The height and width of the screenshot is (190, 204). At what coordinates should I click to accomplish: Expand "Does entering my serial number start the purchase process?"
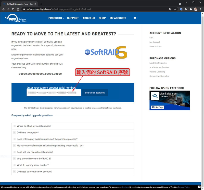click(x=73, y=139)
